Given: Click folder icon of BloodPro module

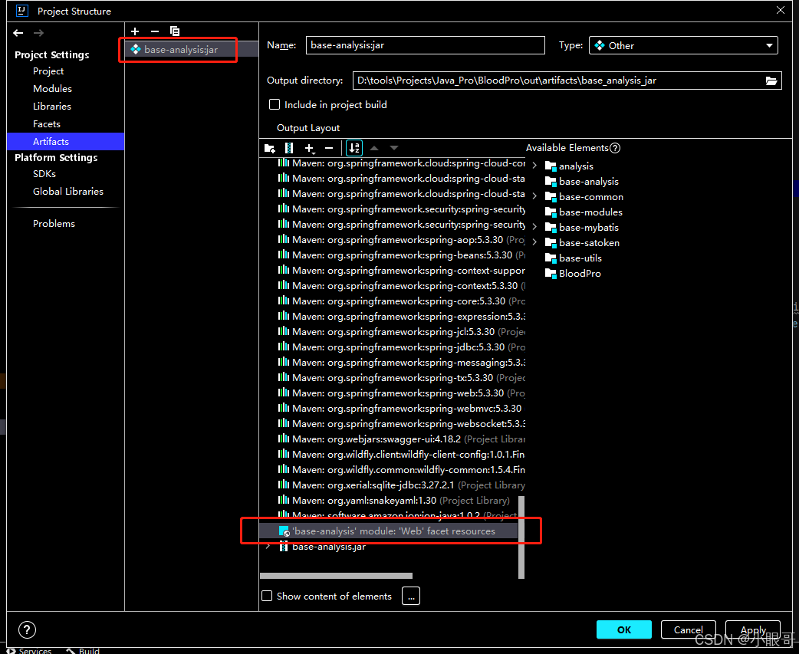Looking at the screenshot, I should (x=551, y=274).
